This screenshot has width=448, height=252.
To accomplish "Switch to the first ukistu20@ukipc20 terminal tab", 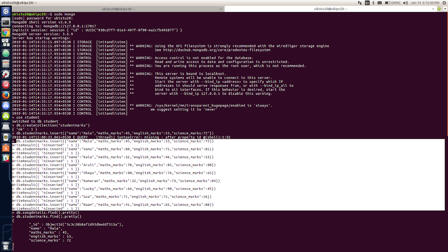I will (x=118, y=9).
